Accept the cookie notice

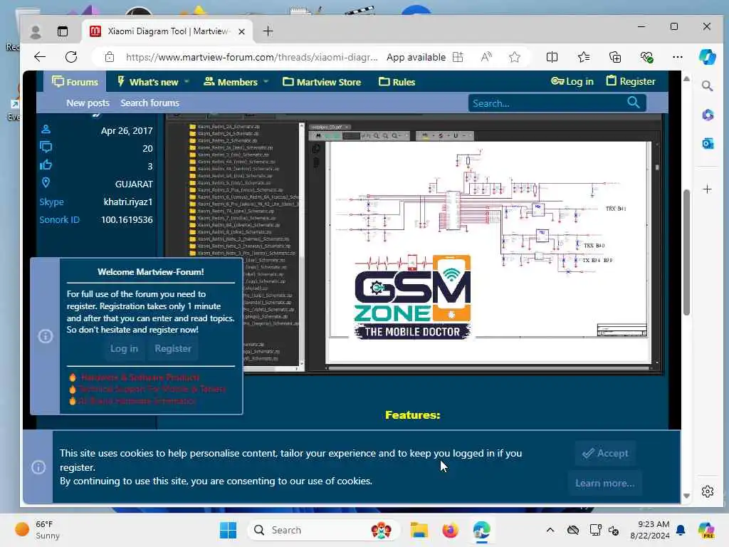pyautogui.click(x=605, y=453)
